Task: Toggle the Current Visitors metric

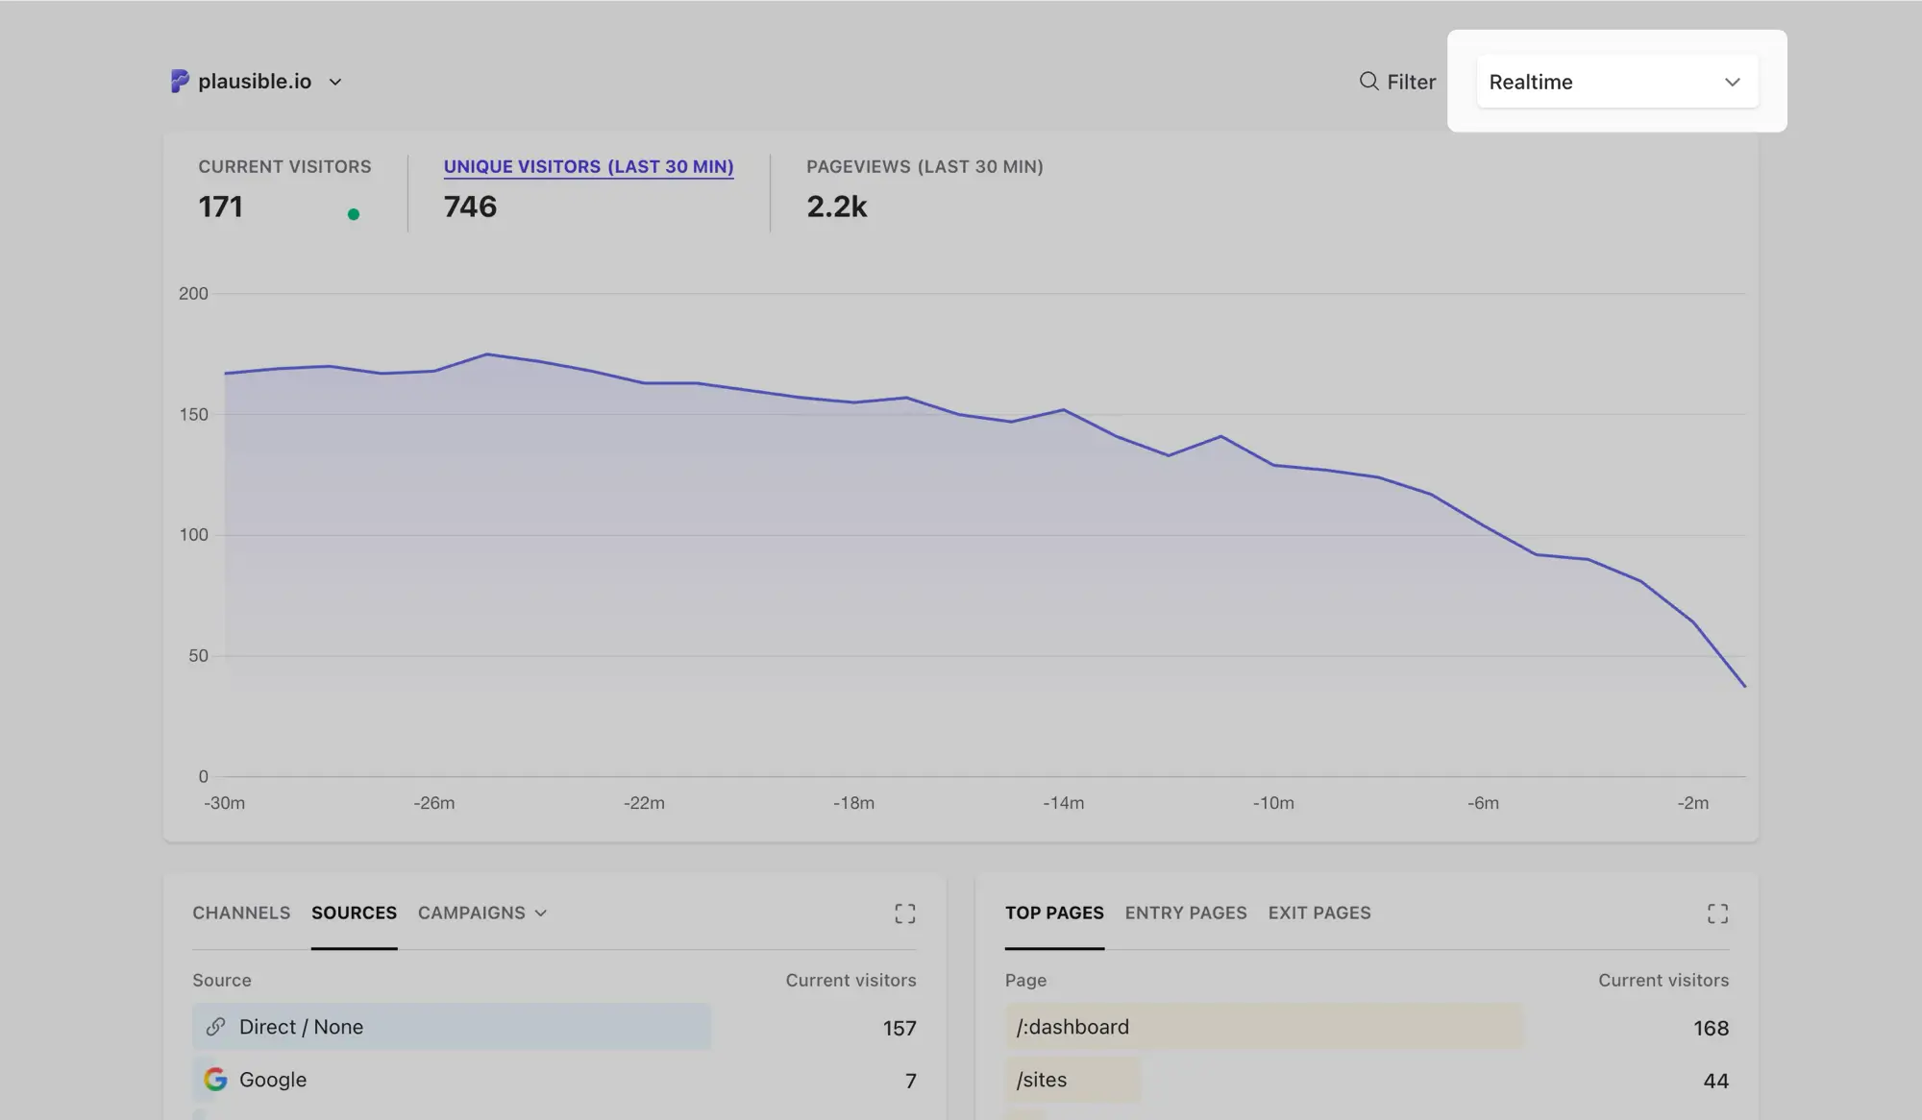Action: pyautogui.click(x=284, y=187)
